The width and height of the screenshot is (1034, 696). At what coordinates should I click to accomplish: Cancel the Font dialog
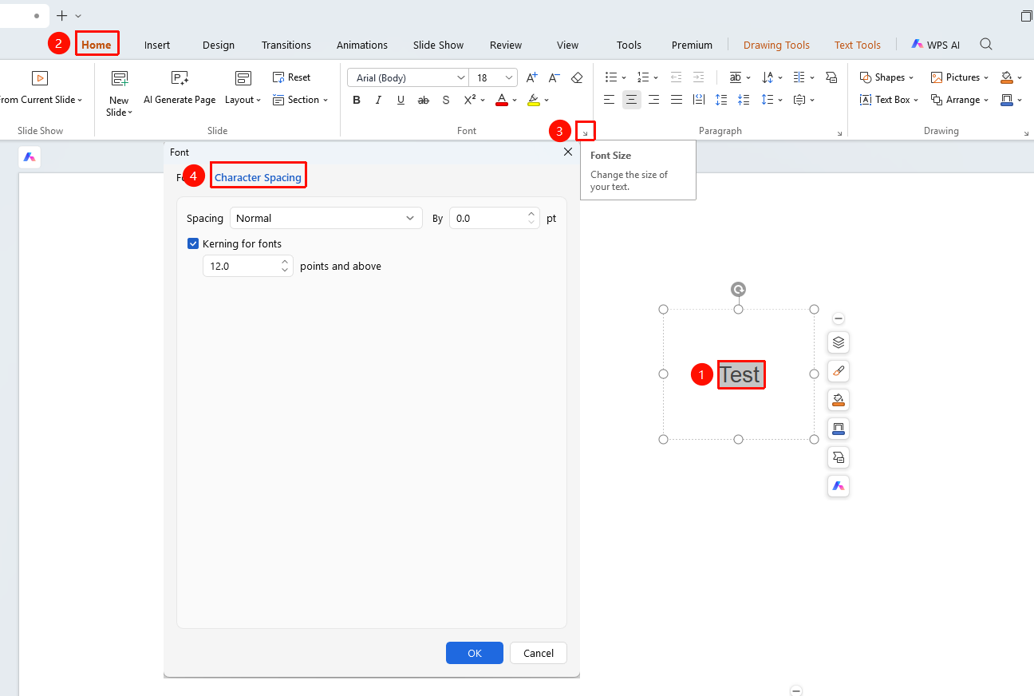coord(539,653)
